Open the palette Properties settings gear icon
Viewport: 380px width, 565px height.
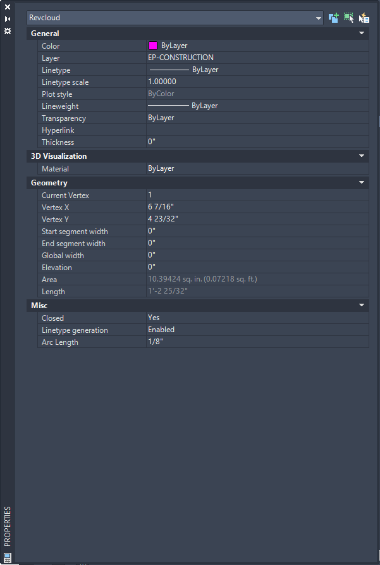pos(7,31)
